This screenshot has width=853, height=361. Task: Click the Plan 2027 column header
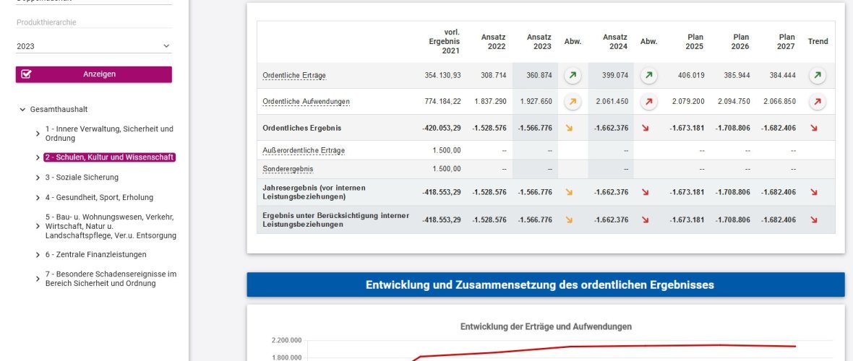click(786, 42)
